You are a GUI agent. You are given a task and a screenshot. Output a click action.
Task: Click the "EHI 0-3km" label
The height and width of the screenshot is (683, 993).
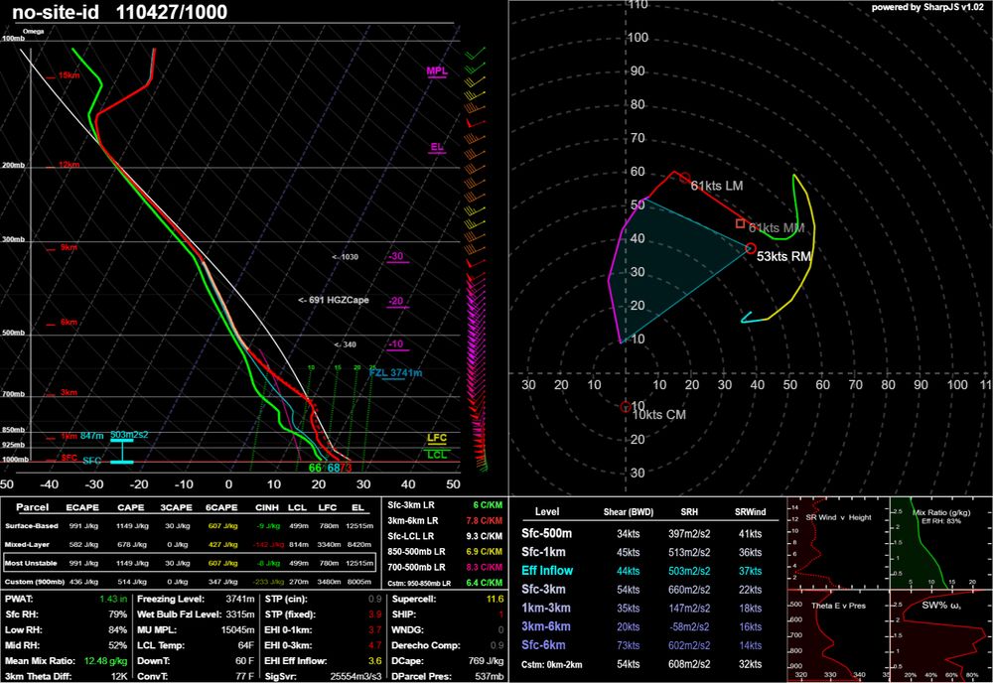[x=288, y=645]
